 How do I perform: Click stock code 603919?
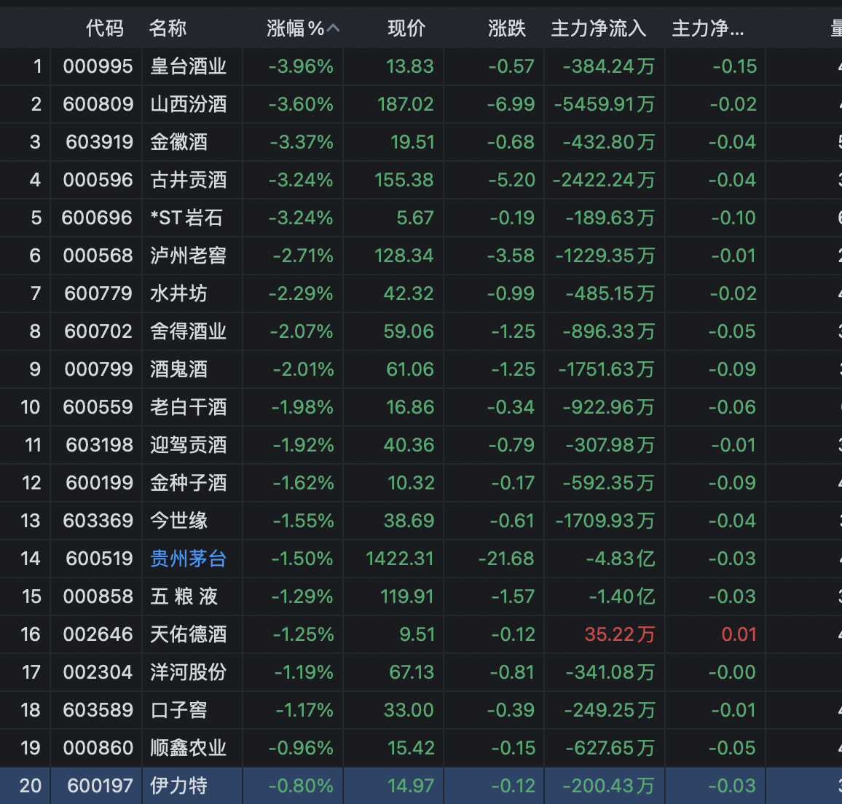pyautogui.click(x=99, y=142)
